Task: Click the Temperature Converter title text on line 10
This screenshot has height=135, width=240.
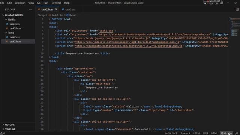Action: tap(82, 53)
